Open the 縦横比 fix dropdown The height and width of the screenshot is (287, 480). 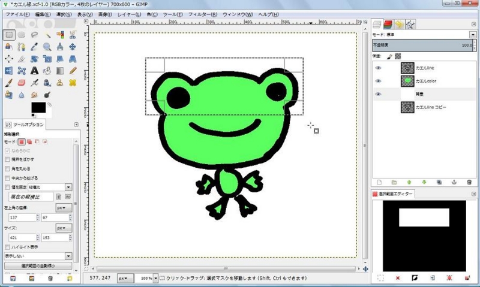[x=68, y=187]
